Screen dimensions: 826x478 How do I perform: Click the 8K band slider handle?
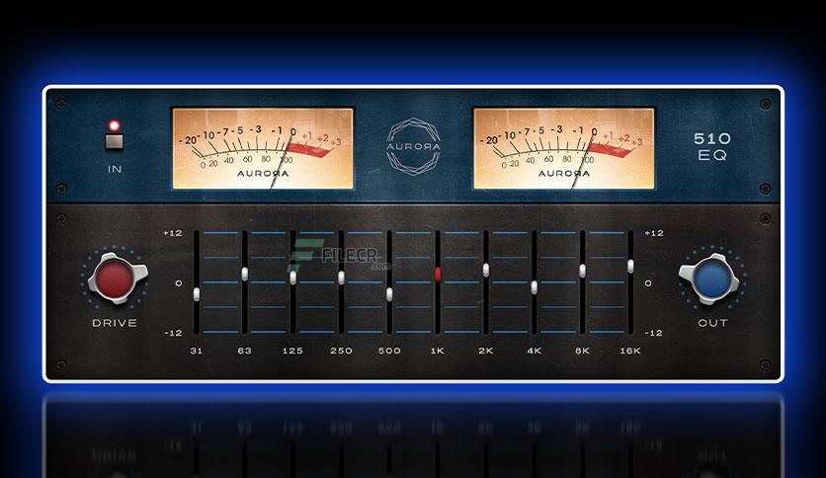tap(582, 271)
